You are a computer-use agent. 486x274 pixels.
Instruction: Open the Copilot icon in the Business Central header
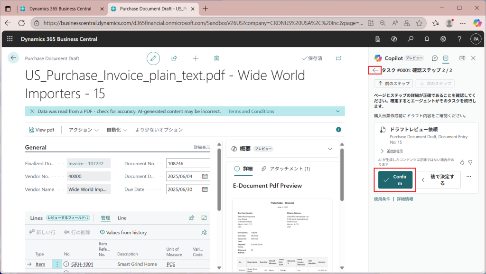click(x=394, y=39)
